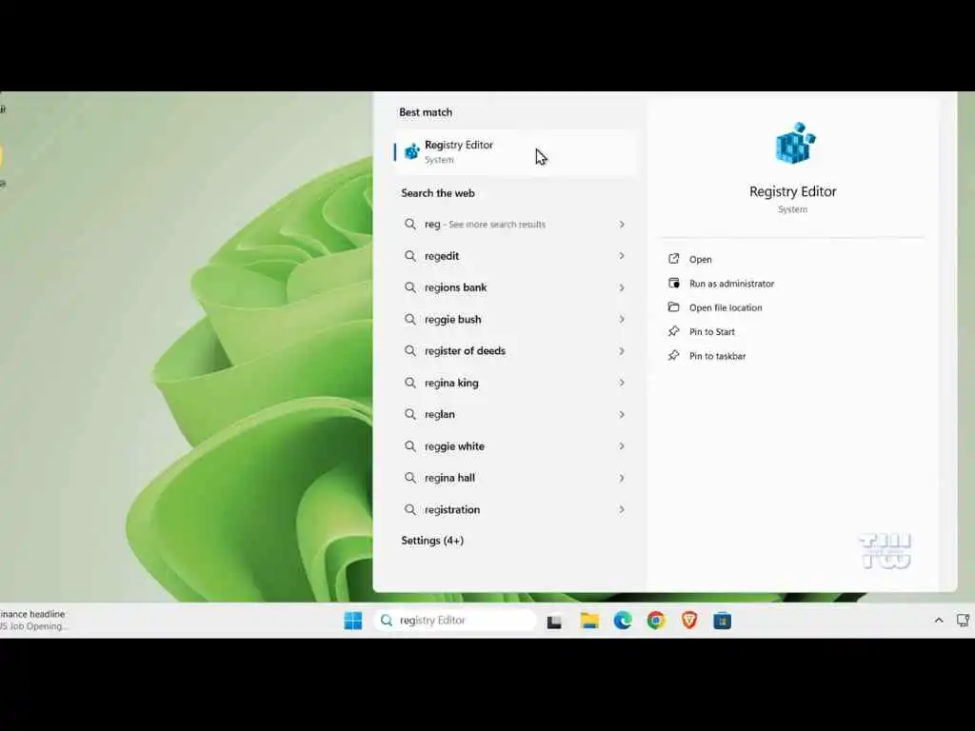975x731 pixels.
Task: Select the reglan web suggestion
Action: click(x=515, y=415)
